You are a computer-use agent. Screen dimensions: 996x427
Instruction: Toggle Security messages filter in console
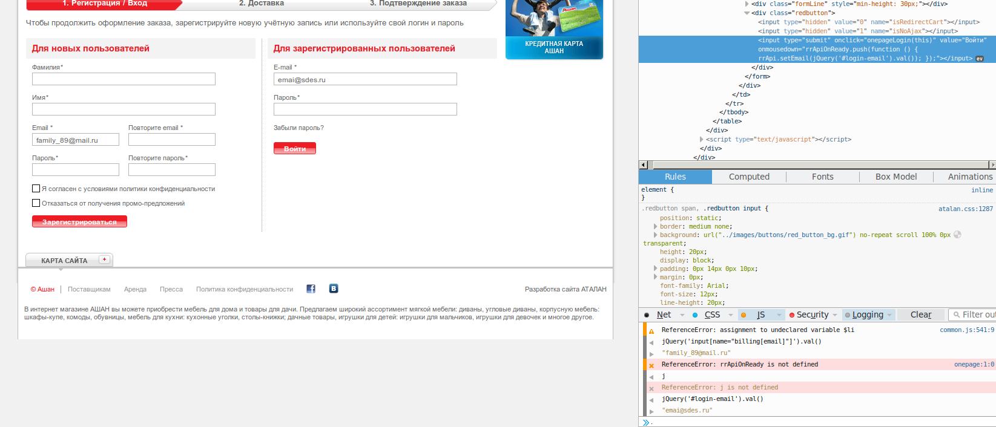coord(809,315)
